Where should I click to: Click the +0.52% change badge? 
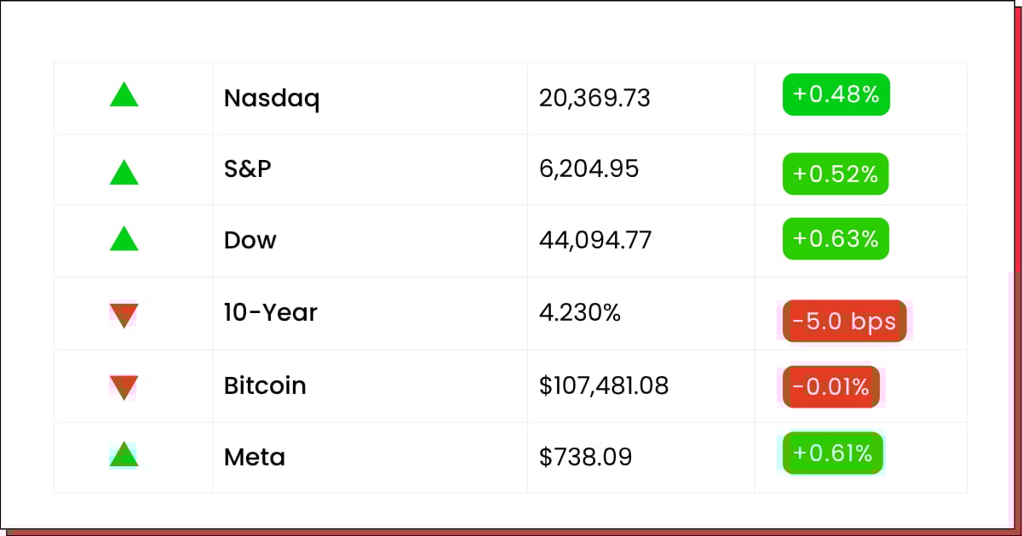pos(835,174)
